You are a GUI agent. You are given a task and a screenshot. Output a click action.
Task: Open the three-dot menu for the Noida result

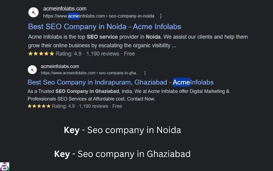161,16
